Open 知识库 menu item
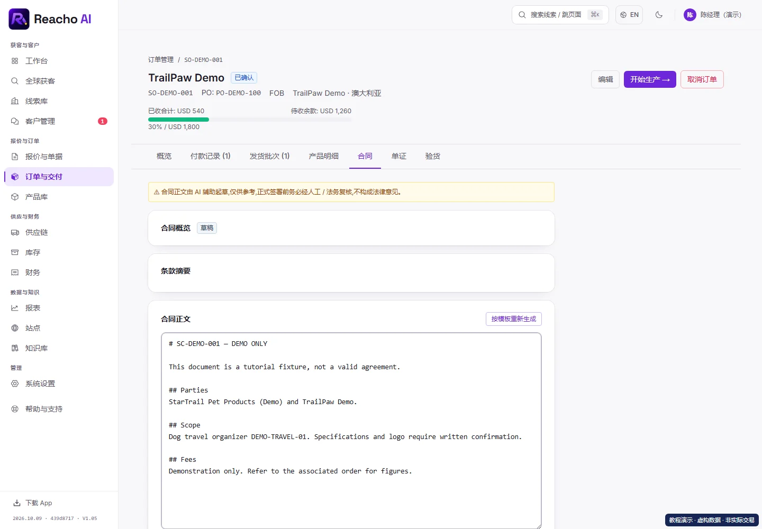 [x=59, y=348]
